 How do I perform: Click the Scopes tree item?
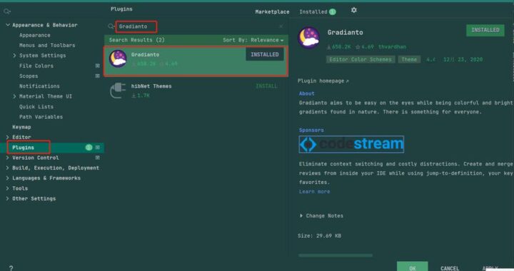coord(29,76)
